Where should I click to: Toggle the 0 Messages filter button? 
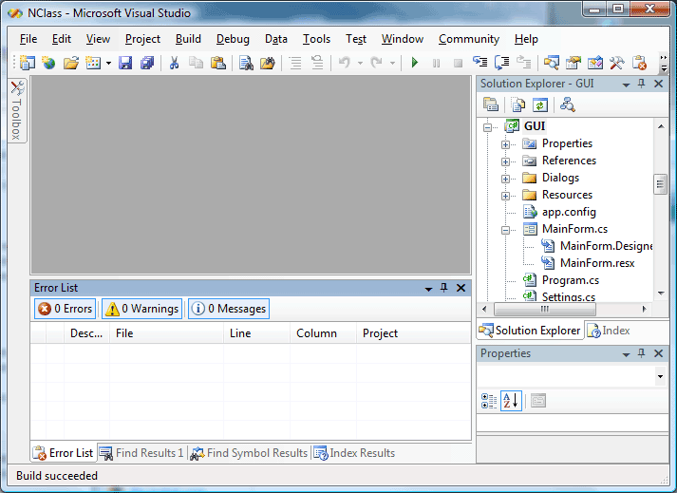point(229,309)
